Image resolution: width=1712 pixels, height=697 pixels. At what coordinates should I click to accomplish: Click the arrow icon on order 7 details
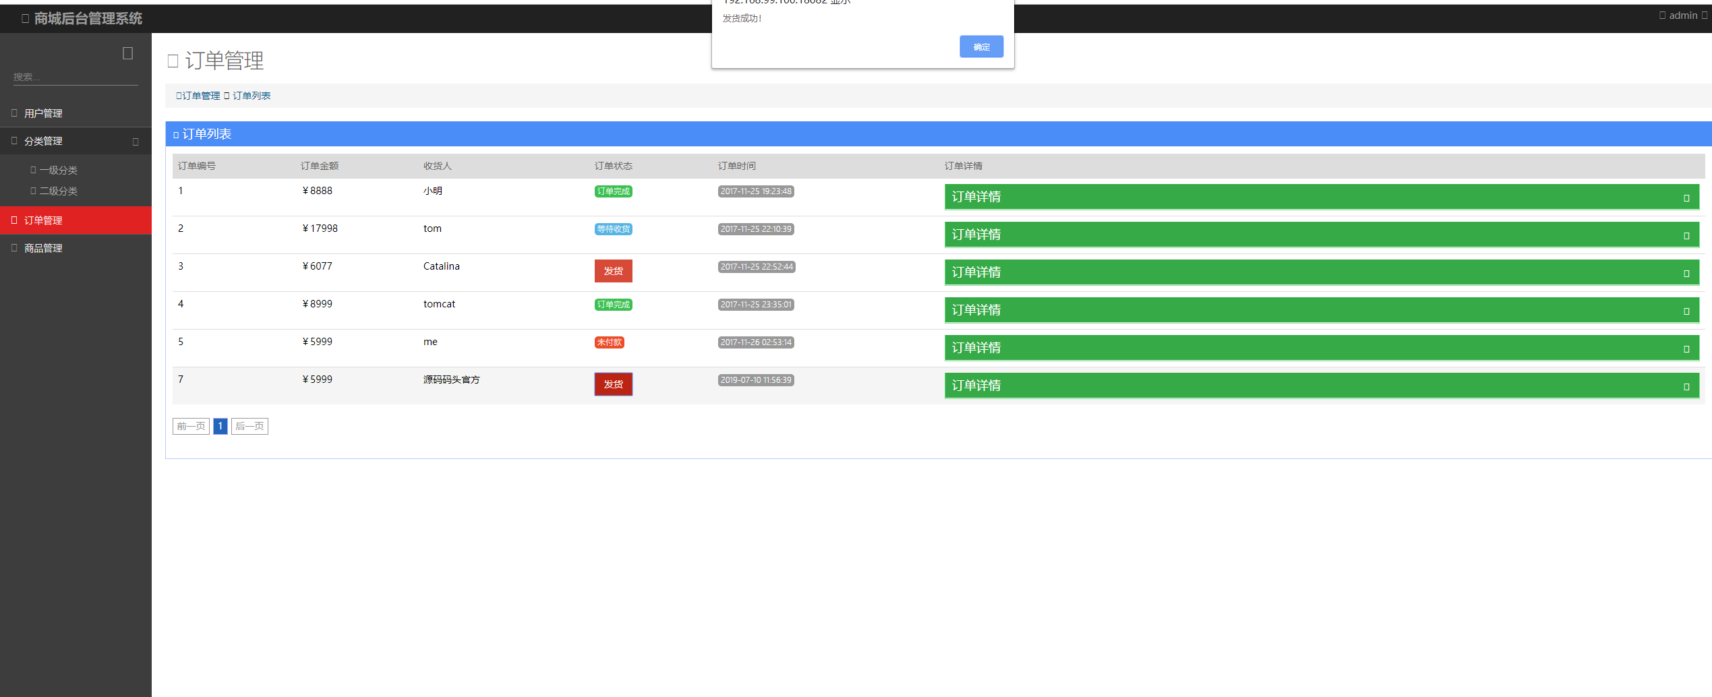(x=1686, y=386)
